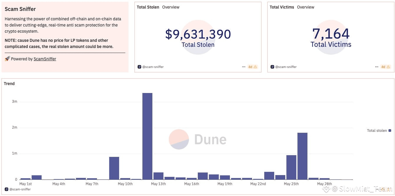Select the May 9th bar just under 1m
This screenshot has height=196, width=395.
tap(114, 168)
